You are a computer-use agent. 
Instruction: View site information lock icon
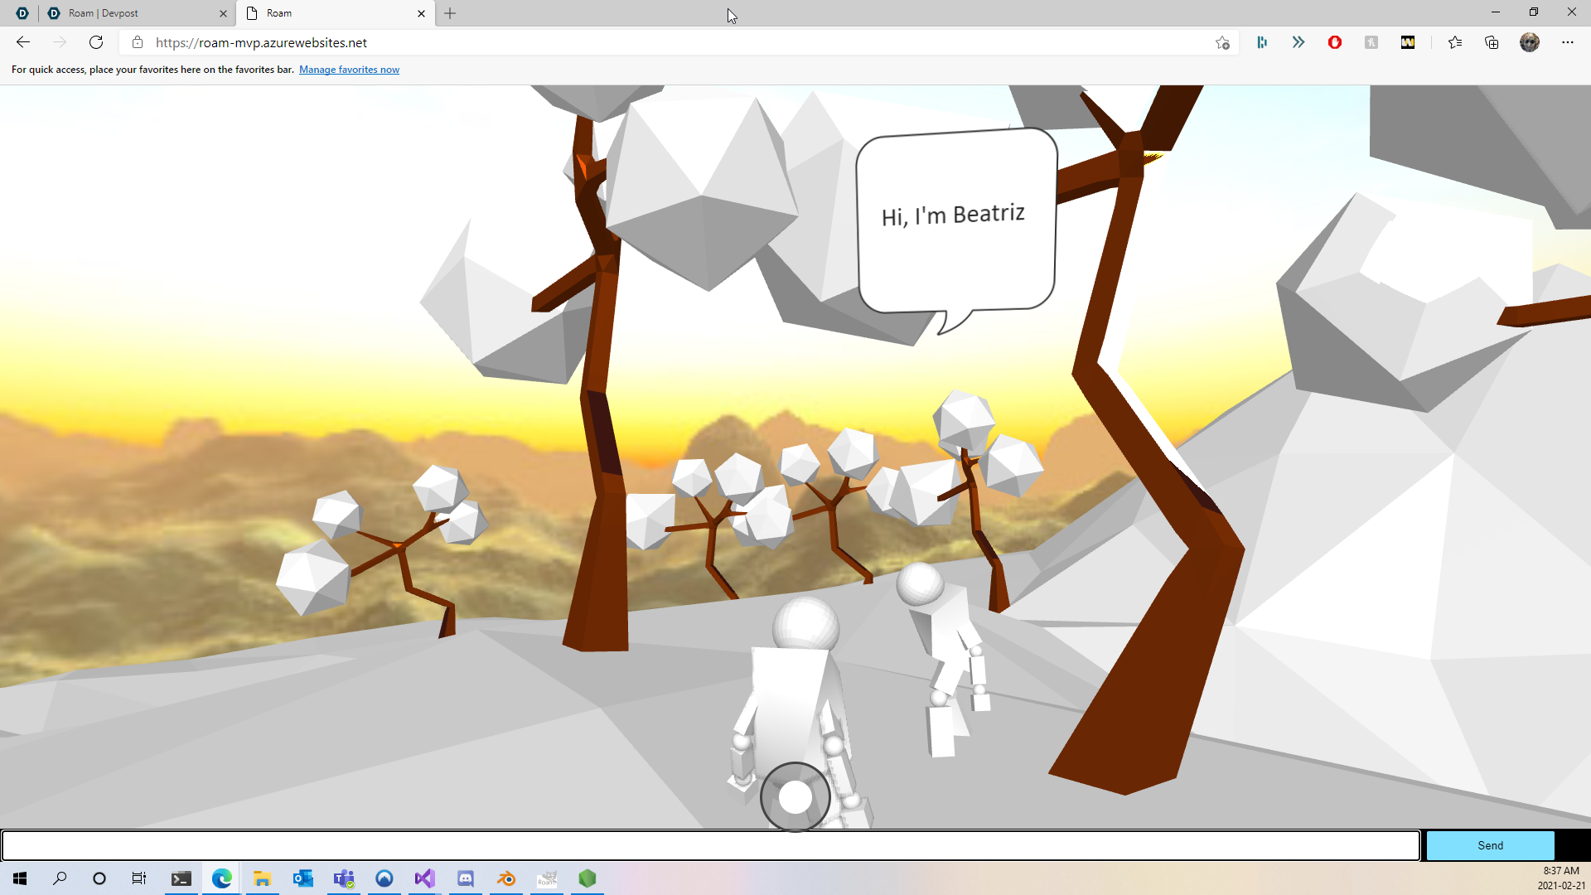[x=138, y=42]
